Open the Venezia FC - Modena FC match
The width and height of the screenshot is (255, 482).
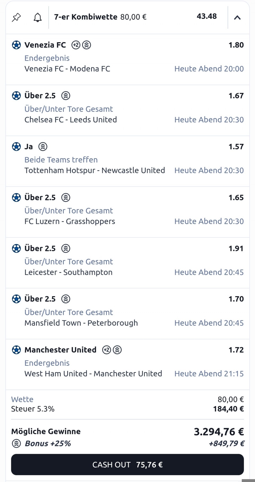point(67,69)
